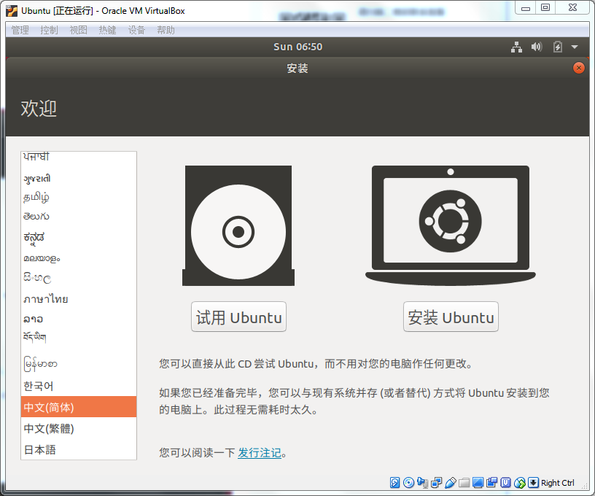The image size is (595, 496).
Task: Toggle the mouse integration status icon
Action: 519,482
